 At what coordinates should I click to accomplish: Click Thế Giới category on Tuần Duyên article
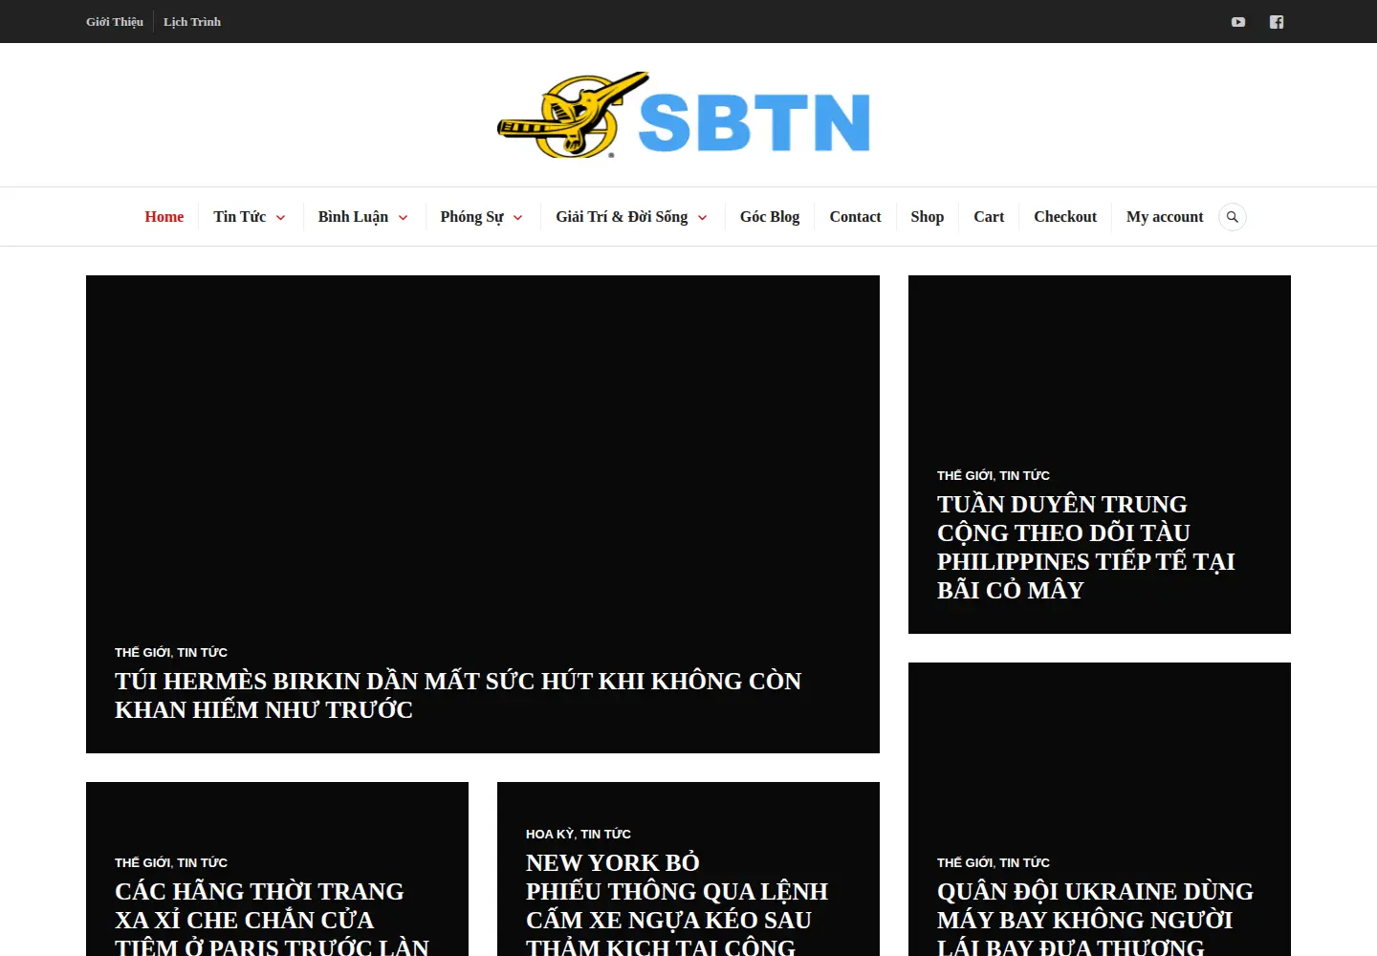[x=965, y=476]
